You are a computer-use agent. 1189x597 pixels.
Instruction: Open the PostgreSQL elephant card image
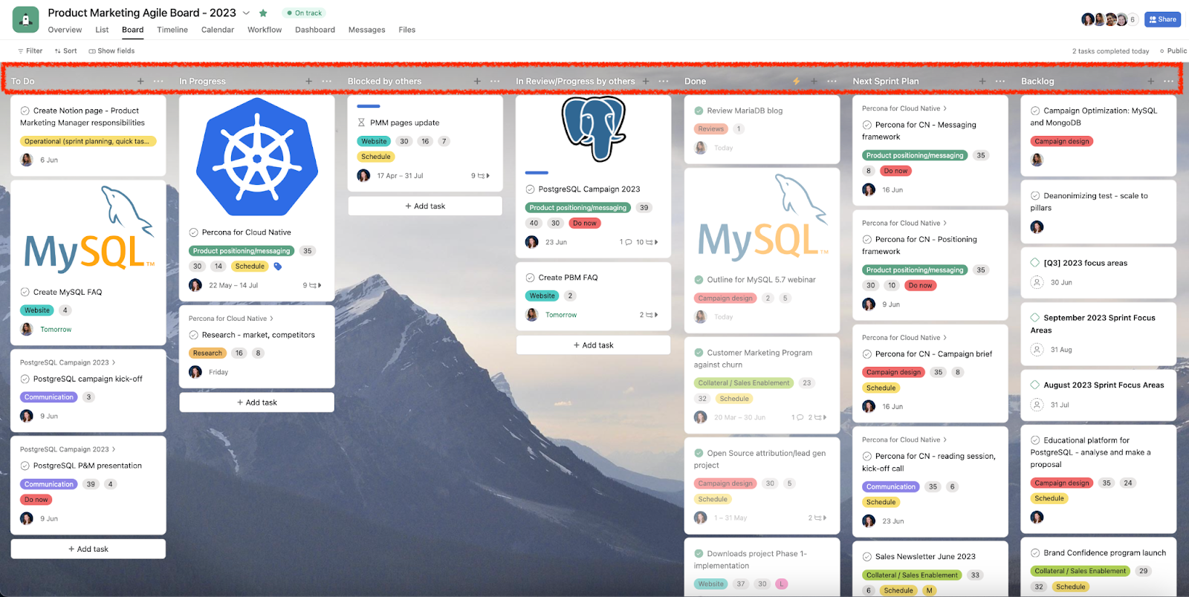(x=594, y=130)
